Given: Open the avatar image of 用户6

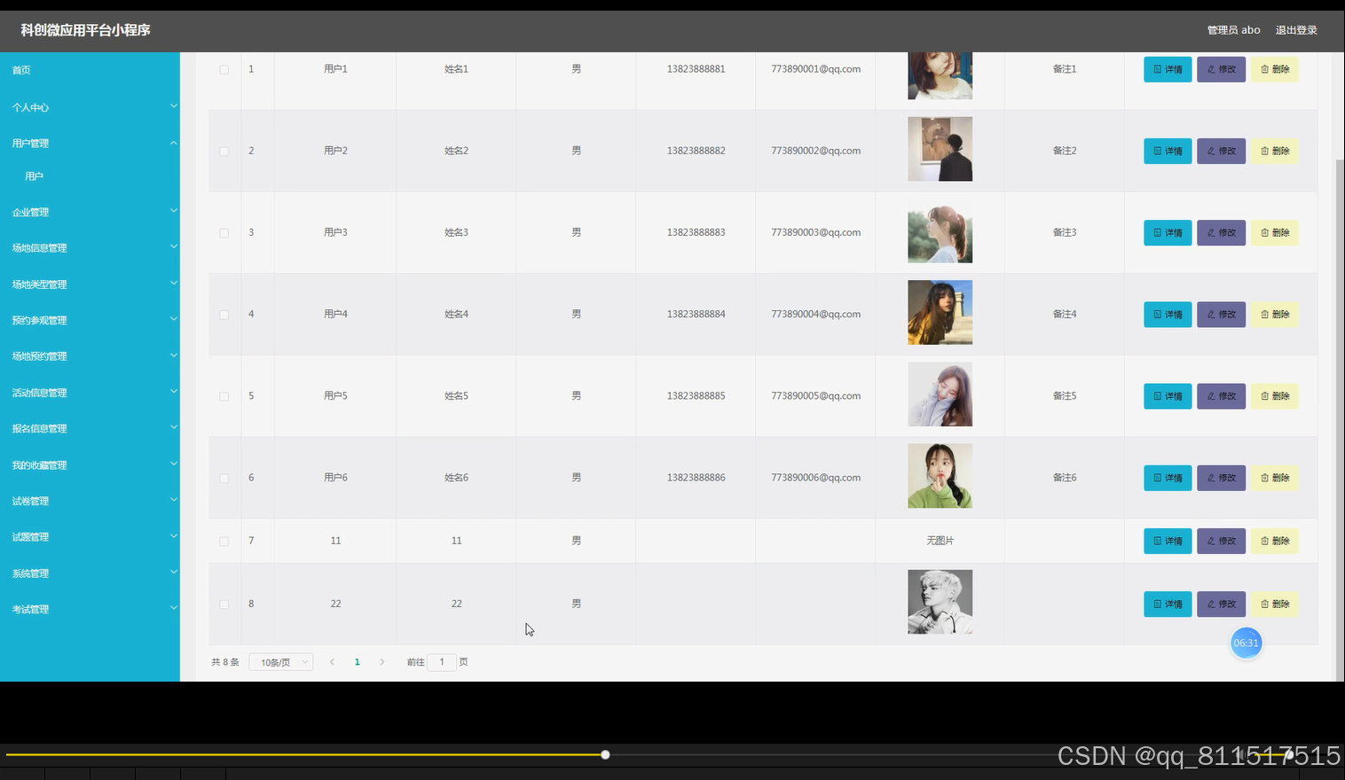Looking at the screenshot, I should point(940,476).
